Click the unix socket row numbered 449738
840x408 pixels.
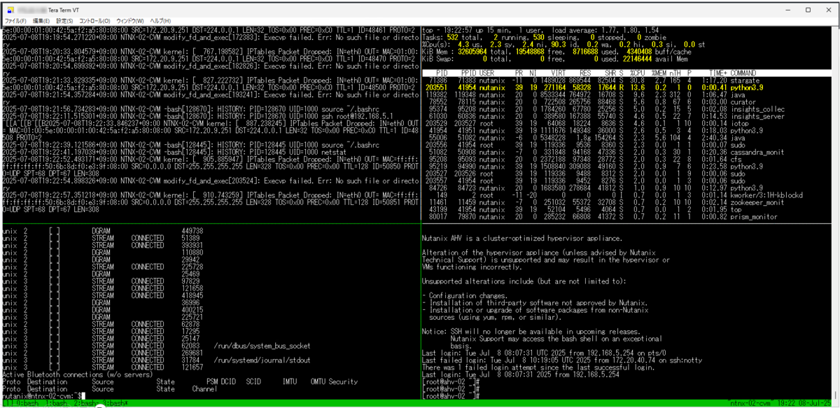tap(103, 230)
